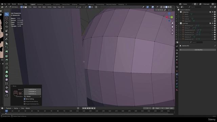Select the Annotate tool
This screenshot has height=122, width=217.
(6, 39)
